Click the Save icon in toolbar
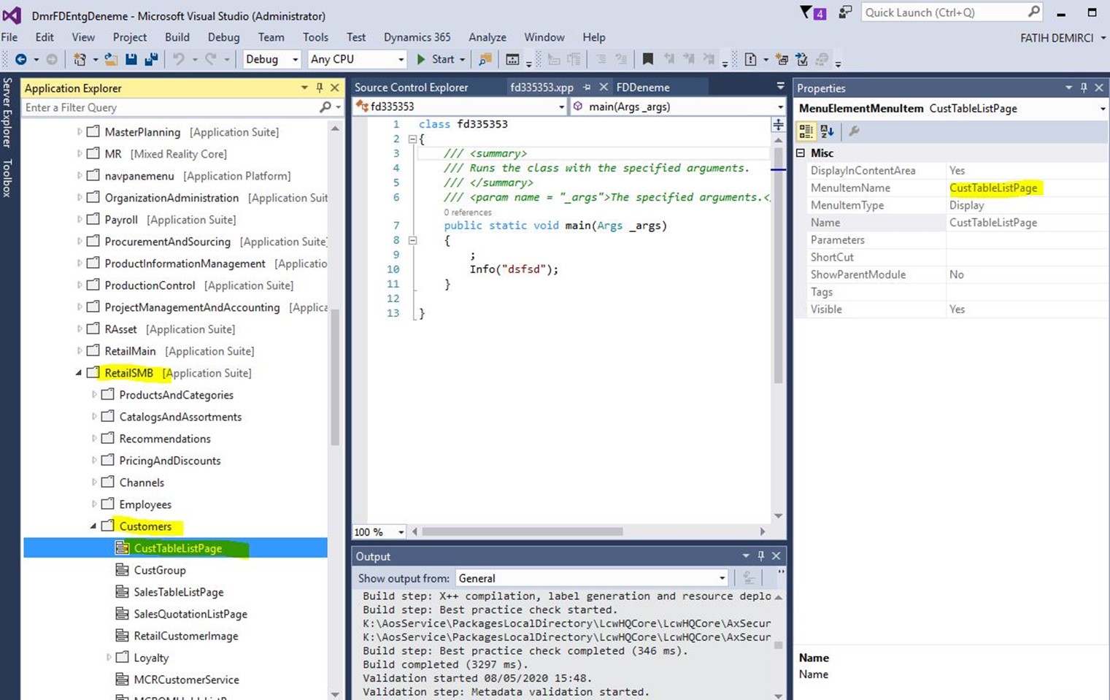Screen dimensions: 1110x700 click(x=131, y=59)
